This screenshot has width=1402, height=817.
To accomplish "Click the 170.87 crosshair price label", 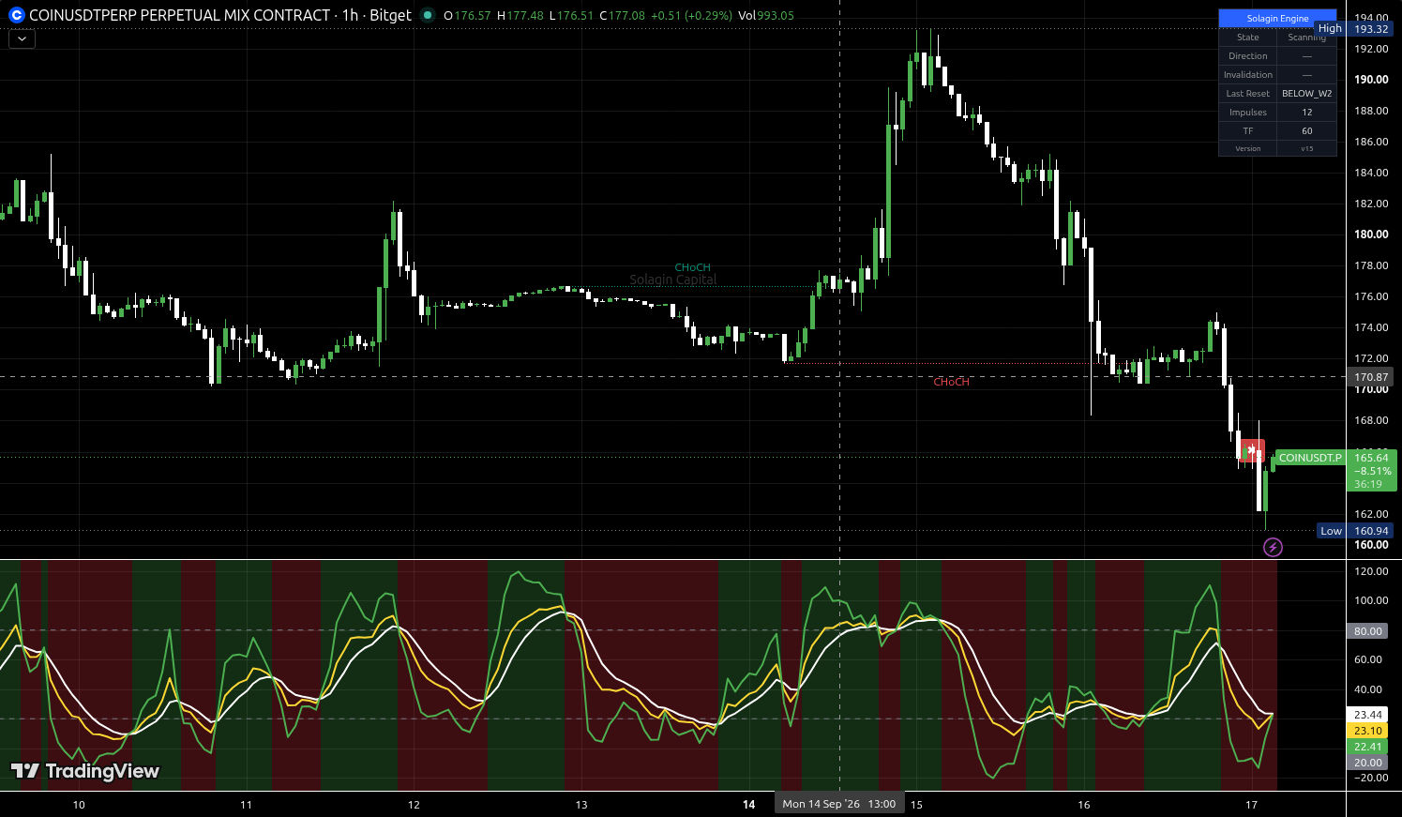I will point(1370,377).
